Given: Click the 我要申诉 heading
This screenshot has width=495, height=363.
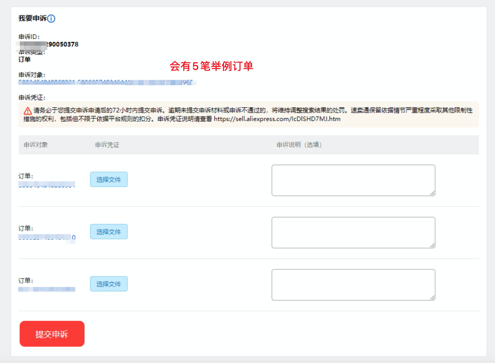Looking at the screenshot, I should pos(32,18).
